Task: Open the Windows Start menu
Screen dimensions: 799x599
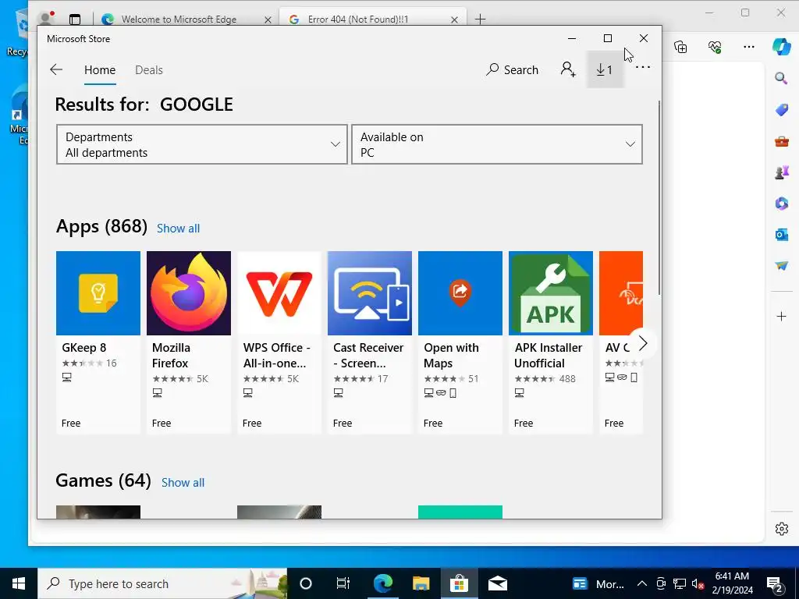Action: coord(19,583)
